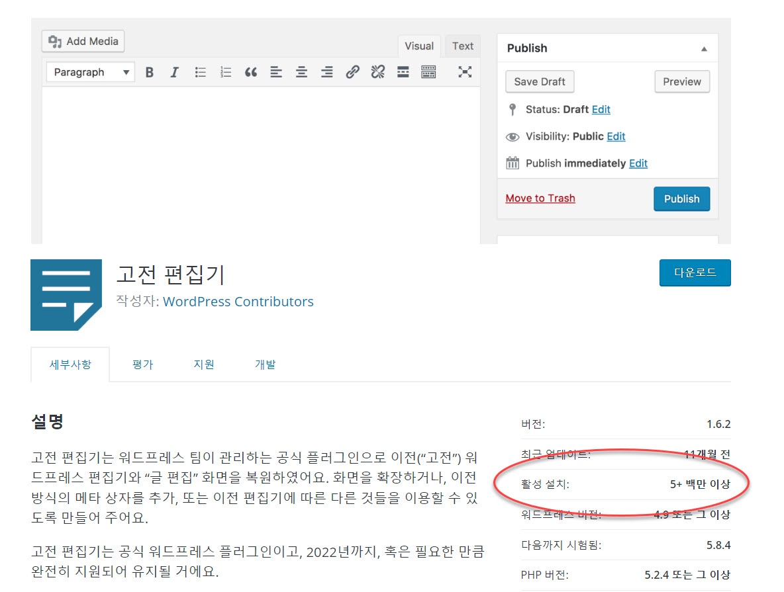The height and width of the screenshot is (592, 784).
Task: Open the Paragraph format dropdown
Action: coord(90,71)
